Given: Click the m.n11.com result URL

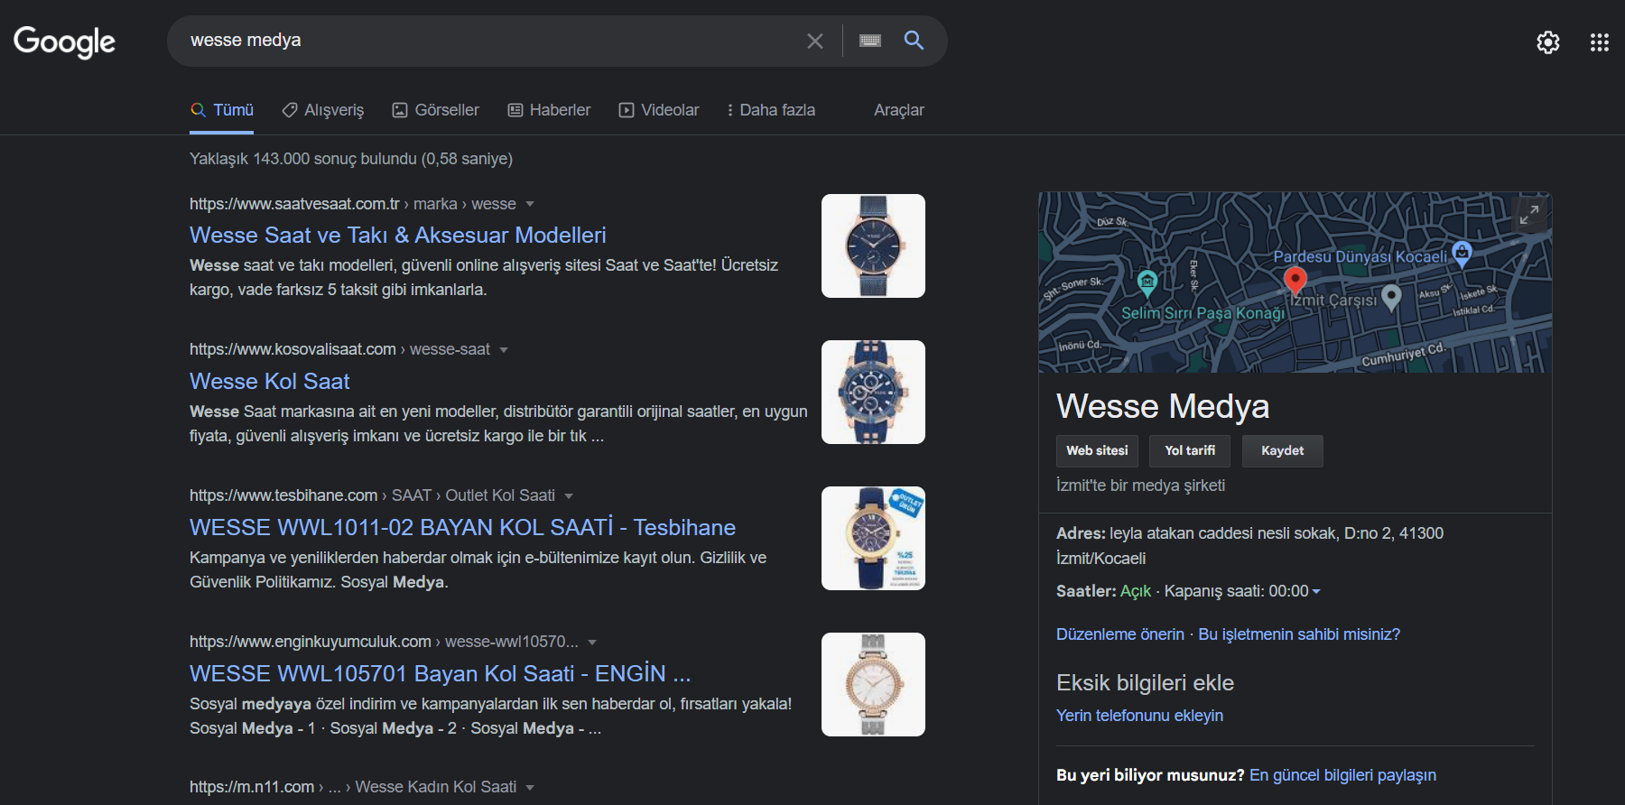Looking at the screenshot, I should tap(252, 787).
